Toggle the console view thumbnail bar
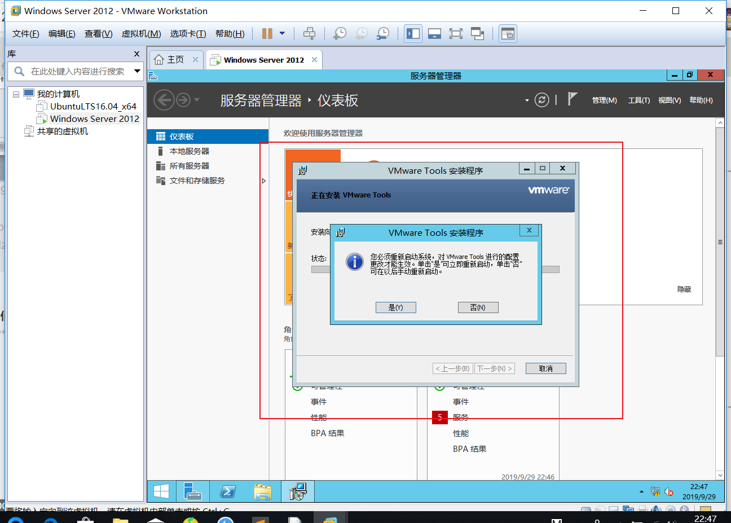Image resolution: width=731 pixels, height=523 pixels. tap(434, 33)
